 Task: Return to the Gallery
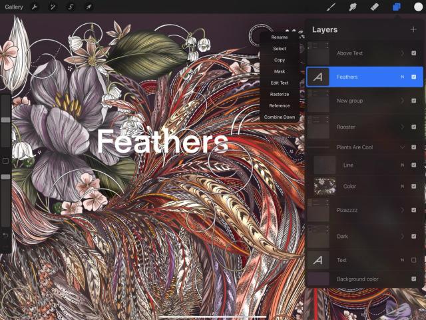coord(13,7)
